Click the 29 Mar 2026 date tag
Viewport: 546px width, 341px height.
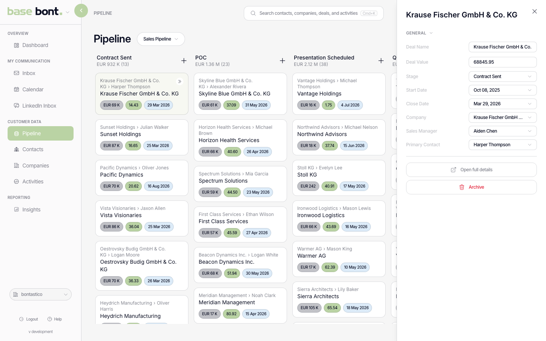(x=158, y=105)
